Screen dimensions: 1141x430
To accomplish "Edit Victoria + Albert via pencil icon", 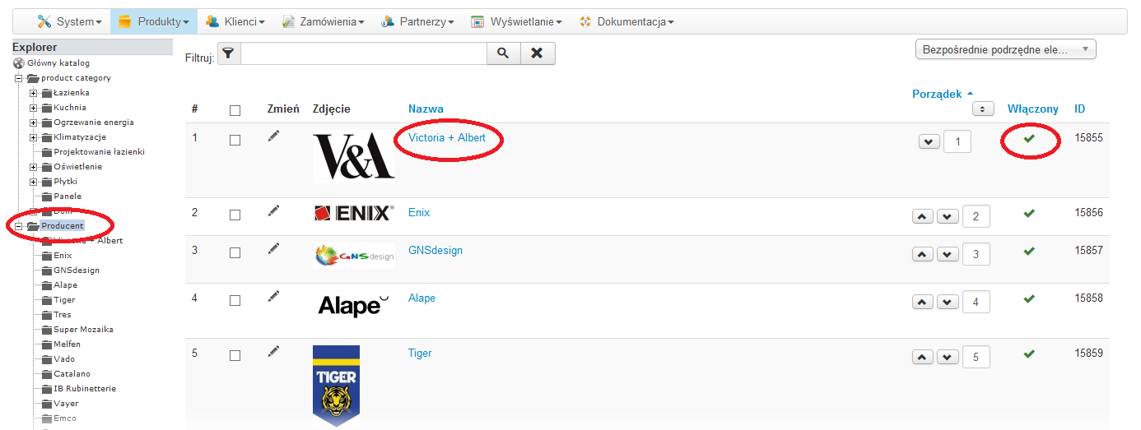I will coord(274,136).
